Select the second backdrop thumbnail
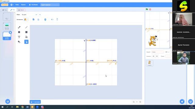195x109 pixels. coord(7,26)
